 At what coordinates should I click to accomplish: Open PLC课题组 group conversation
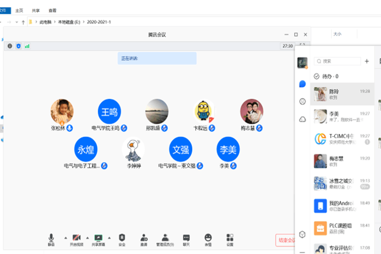342,228
